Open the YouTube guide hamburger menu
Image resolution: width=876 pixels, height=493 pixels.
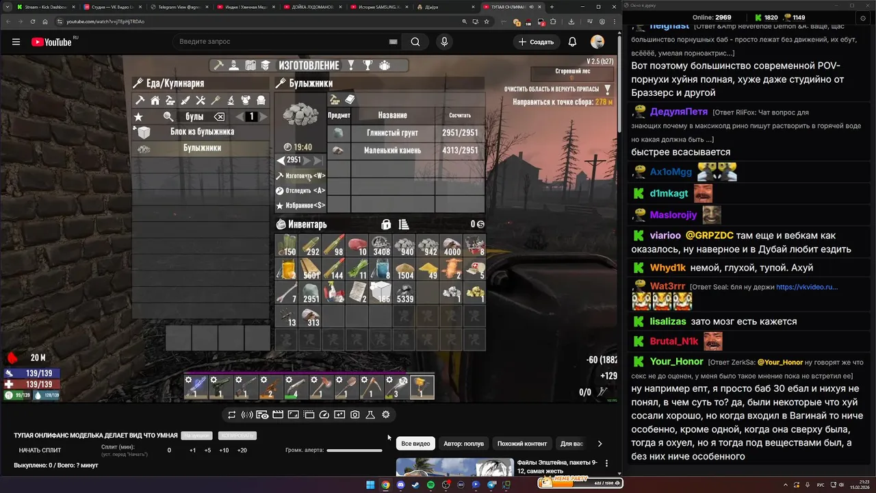coord(16,42)
